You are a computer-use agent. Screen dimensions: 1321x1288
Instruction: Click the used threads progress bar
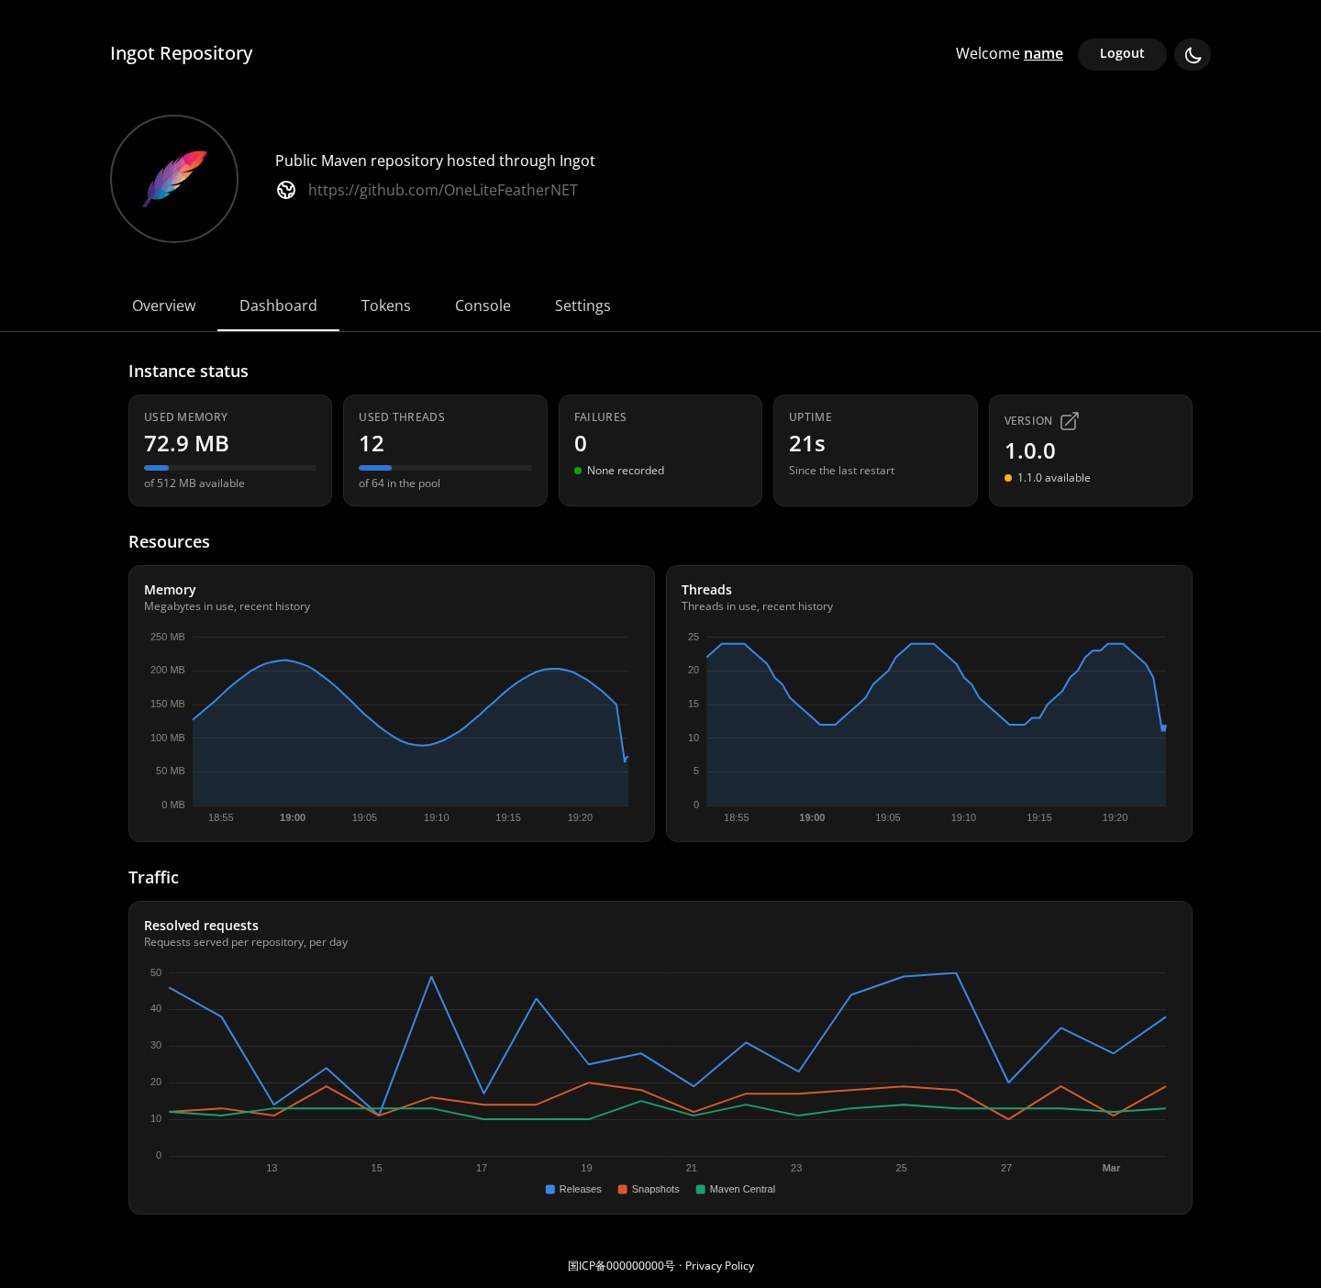[445, 468]
